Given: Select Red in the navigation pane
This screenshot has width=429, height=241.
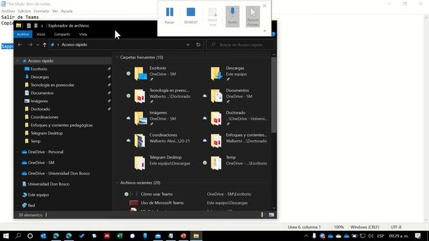Looking at the screenshot, I should (x=32, y=206).
